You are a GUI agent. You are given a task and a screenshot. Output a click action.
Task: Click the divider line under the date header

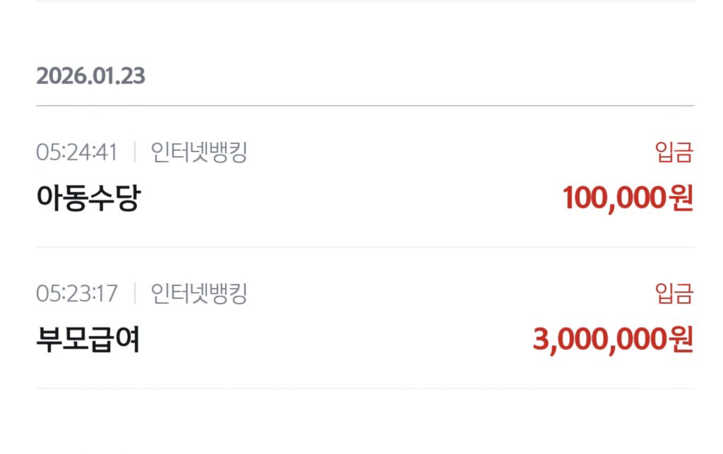pyautogui.click(x=365, y=106)
